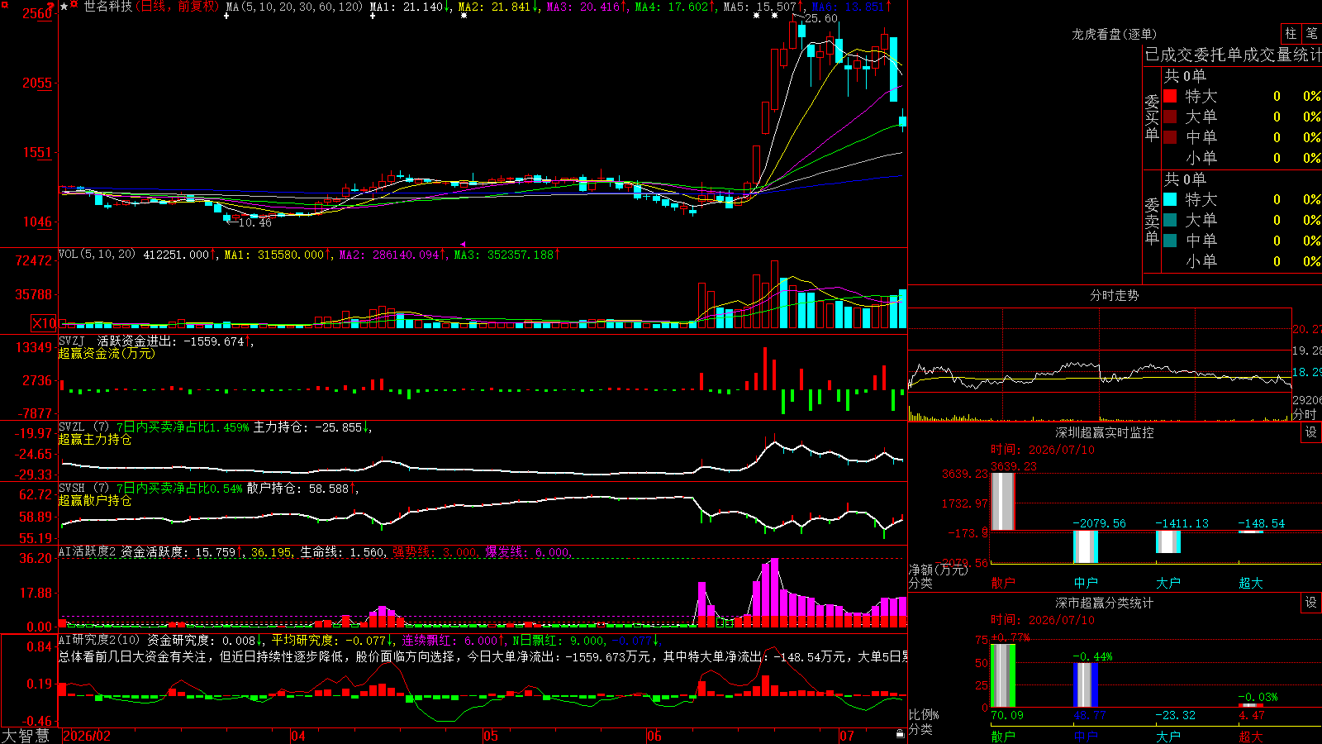The width and height of the screenshot is (1322, 744).
Task: Click the -1411.13 大户 bar in 实时监控
Action: pyautogui.click(x=1168, y=541)
